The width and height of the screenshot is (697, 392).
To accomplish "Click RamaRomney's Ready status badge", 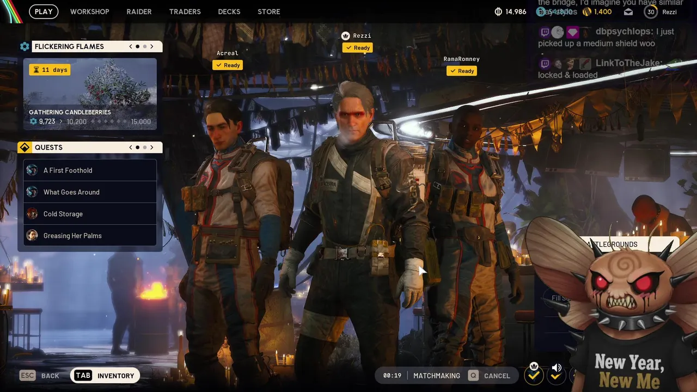I will (462, 71).
